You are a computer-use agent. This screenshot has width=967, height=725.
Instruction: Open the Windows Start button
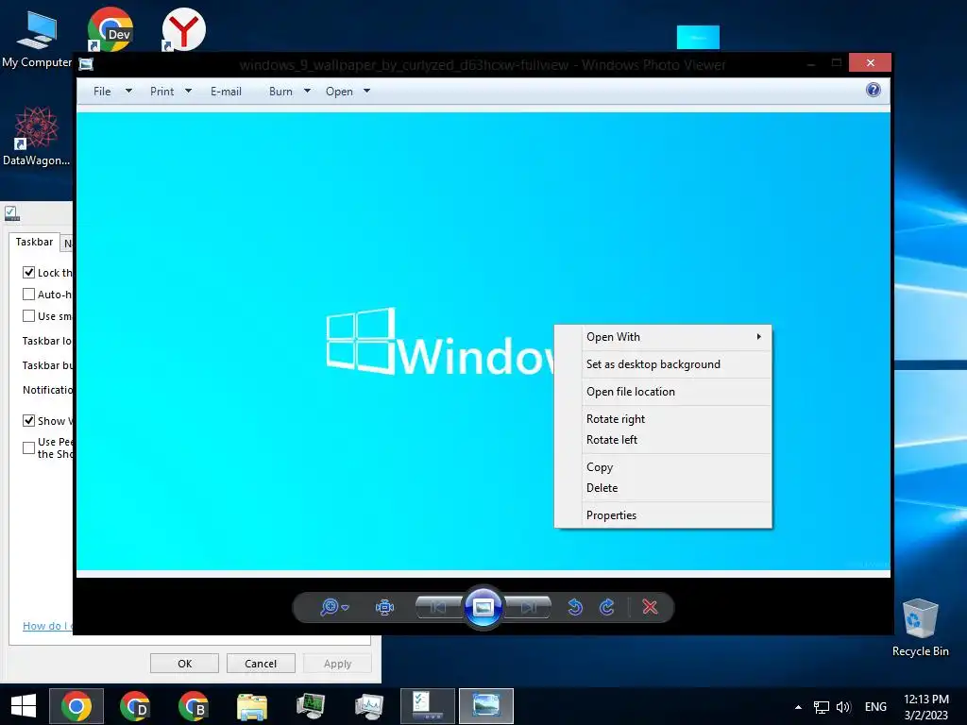(24, 706)
